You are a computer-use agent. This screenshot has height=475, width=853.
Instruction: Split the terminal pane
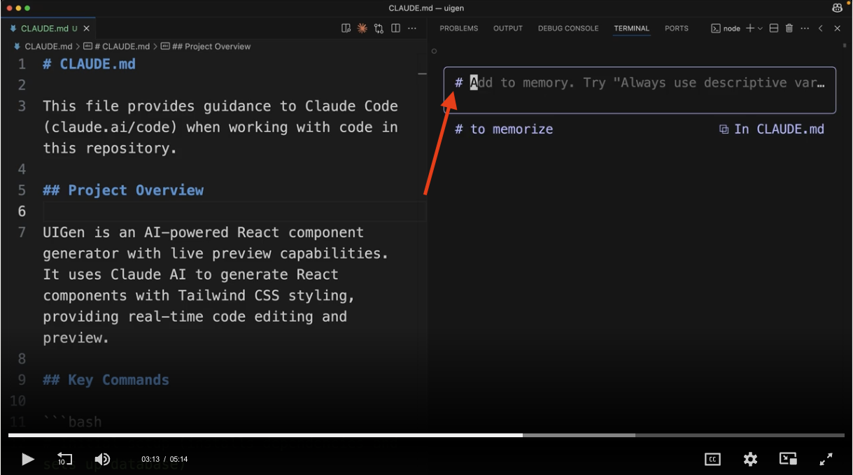tap(774, 29)
